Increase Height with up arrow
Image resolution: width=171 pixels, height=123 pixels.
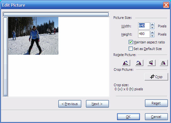click(x=152, y=32)
